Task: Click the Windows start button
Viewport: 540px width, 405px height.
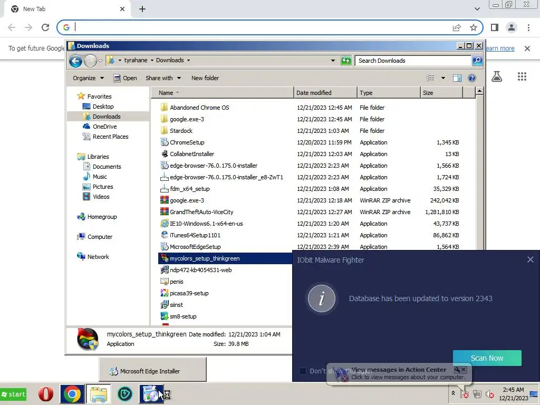Action: tap(13, 394)
